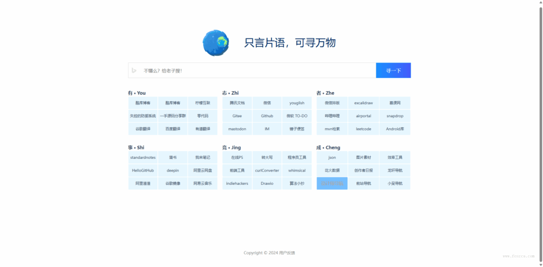The height and width of the screenshot is (267, 543).
Task: Open the standardnotes tile
Action: click(143, 157)
